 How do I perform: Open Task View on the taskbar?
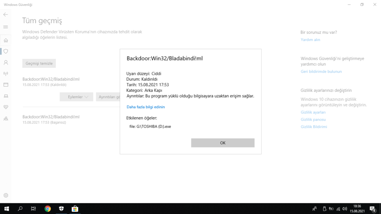(33, 209)
